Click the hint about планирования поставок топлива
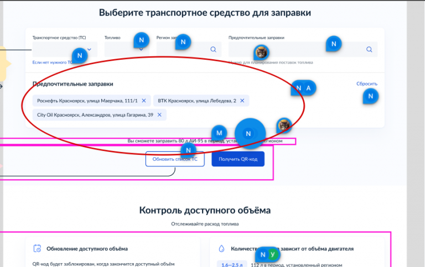Viewport: 425px width, 267px height. point(271,62)
